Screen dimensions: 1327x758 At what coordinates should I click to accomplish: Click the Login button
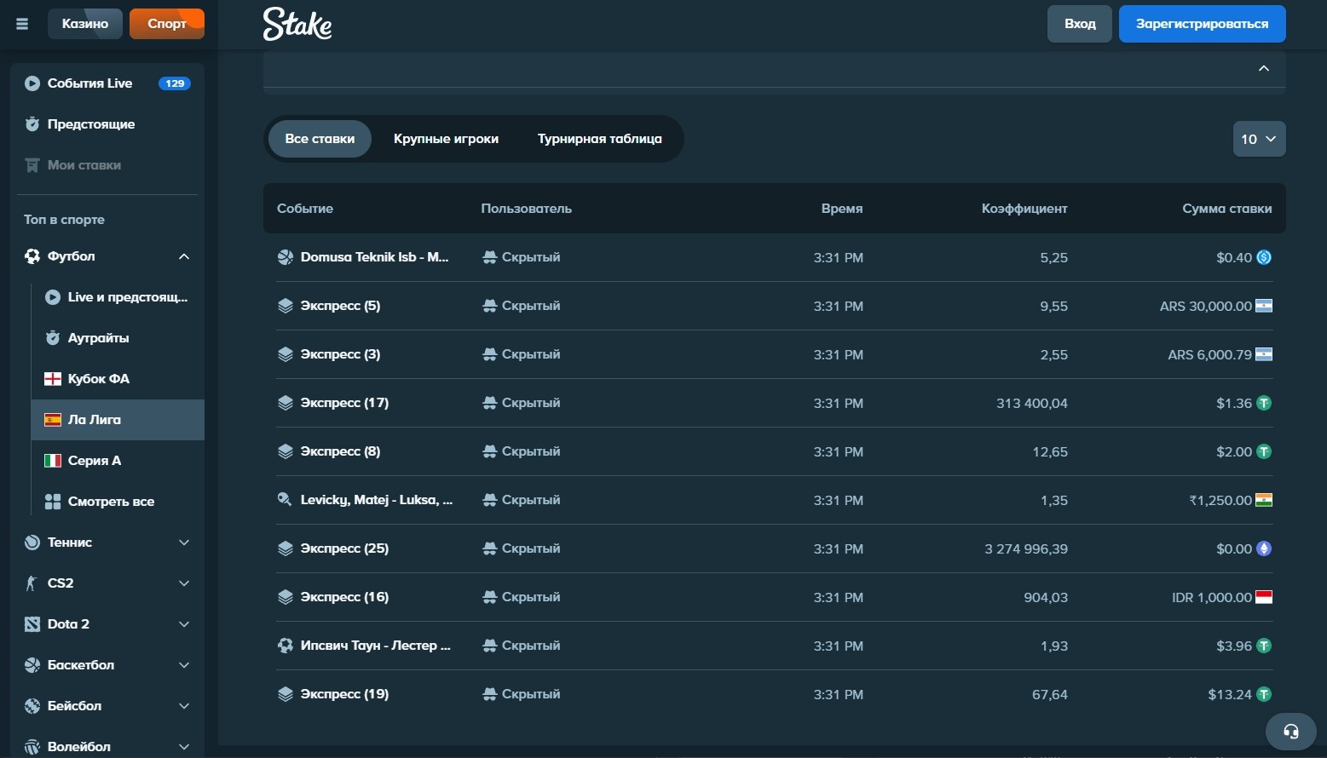(x=1079, y=24)
